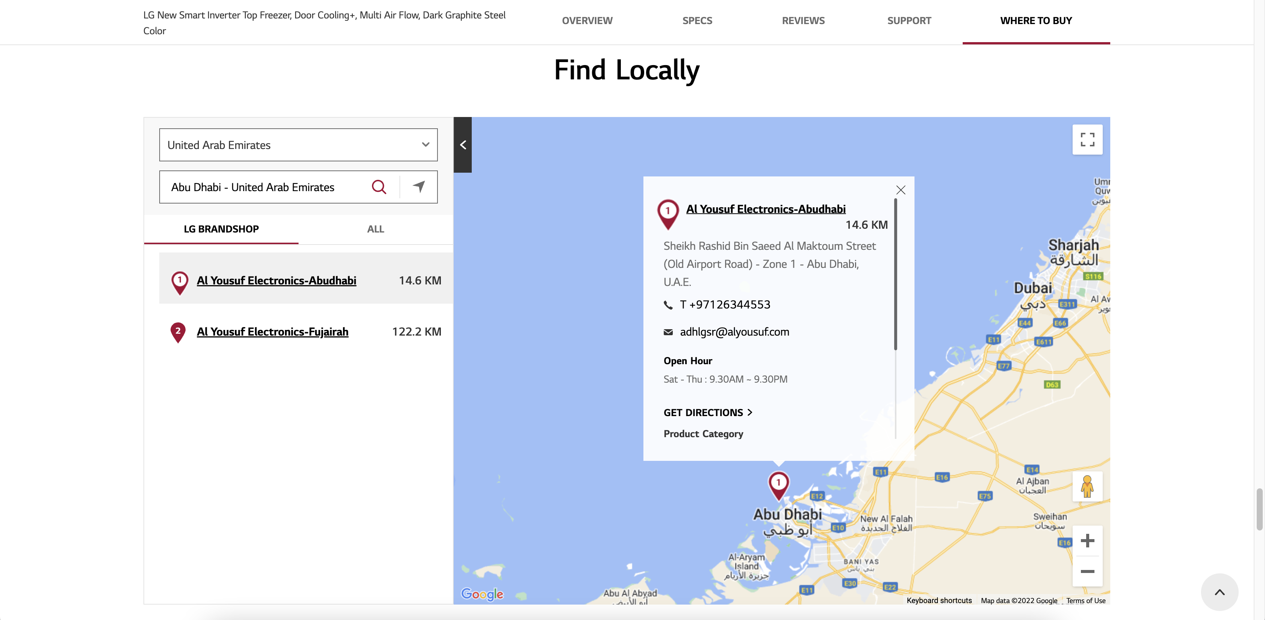Click the Open Hour heading

687,361
